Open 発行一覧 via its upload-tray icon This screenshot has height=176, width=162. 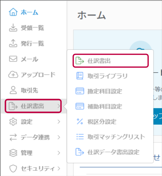pyautogui.click(x=13, y=43)
